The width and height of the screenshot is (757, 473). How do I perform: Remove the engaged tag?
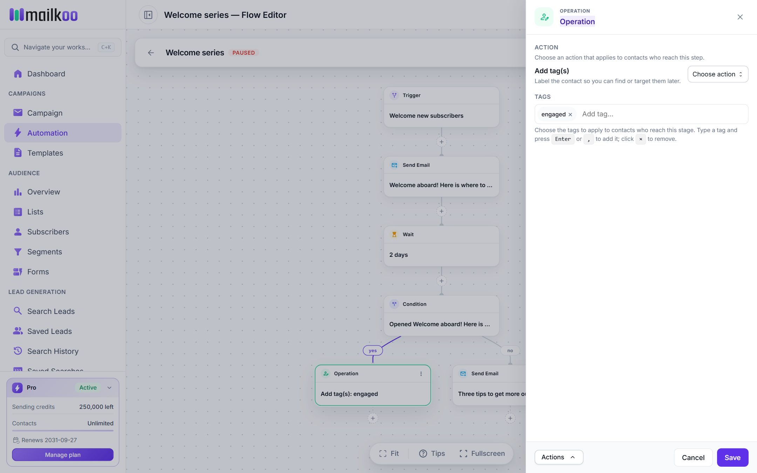[570, 115]
